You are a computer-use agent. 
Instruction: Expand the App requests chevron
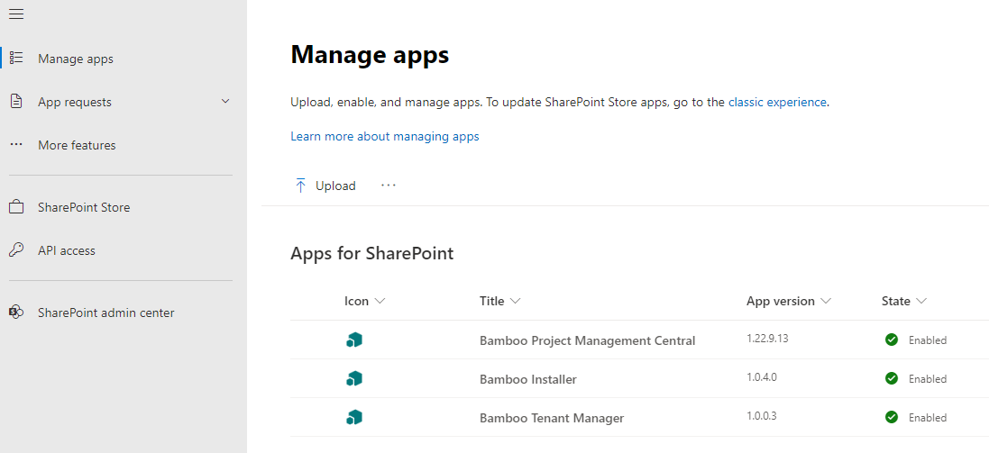225,102
